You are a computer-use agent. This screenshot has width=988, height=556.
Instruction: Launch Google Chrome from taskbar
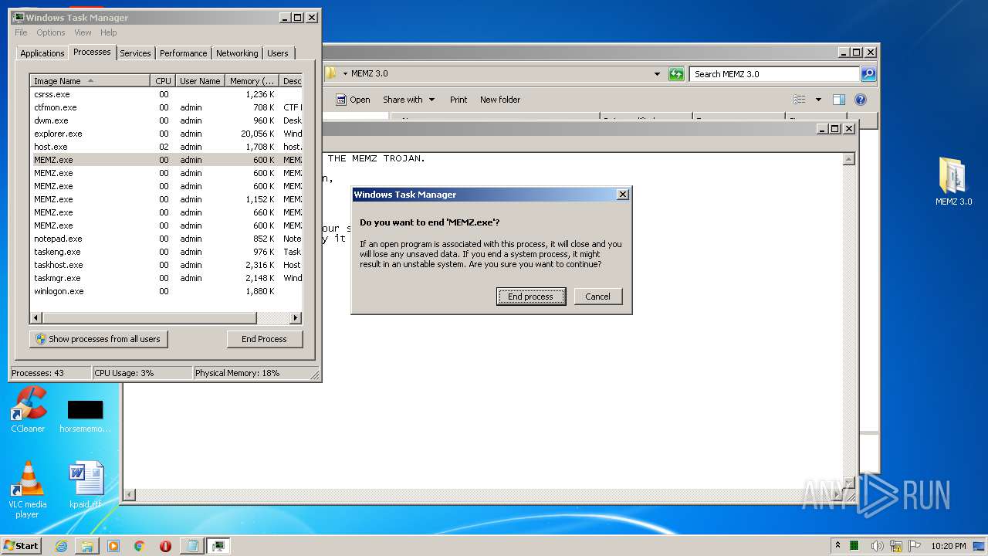(139, 546)
